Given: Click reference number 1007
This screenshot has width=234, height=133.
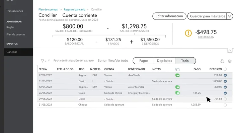Looking at the screenshot, I should tap(94, 87).
